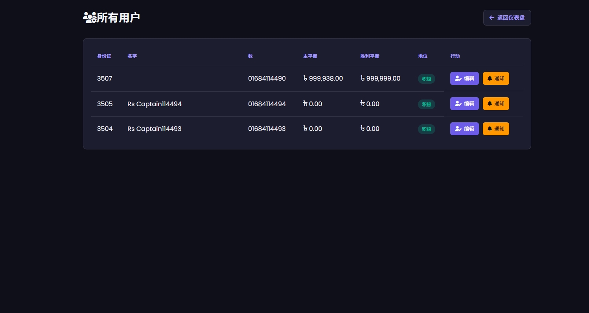The height and width of the screenshot is (313, 589).
Task: Click the 身份证 column header
Action: [x=104, y=56]
